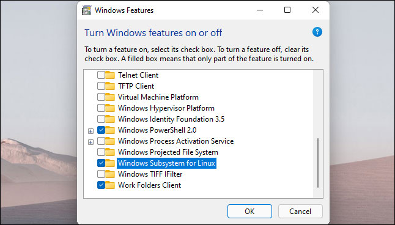Click the Virtual Machine Platform folder icon
This screenshot has width=395, height=225.
tap(110, 97)
